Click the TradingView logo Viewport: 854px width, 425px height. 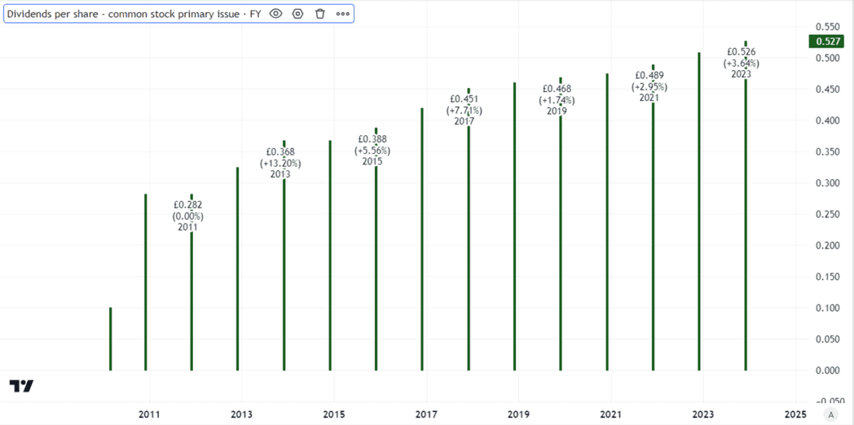(21, 386)
